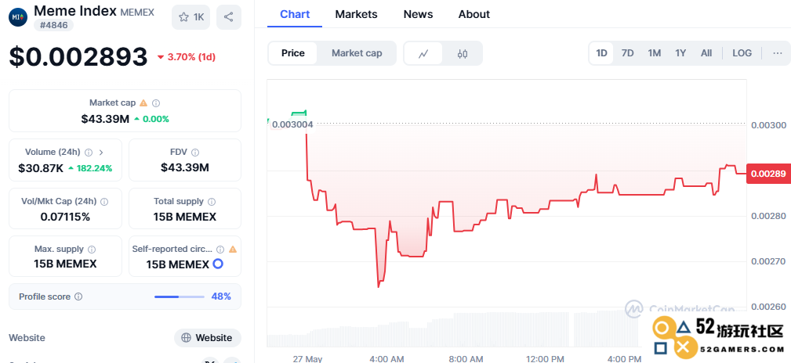Viewport: 791px width, 363px height.
Task: Set chart range to 1Y
Action: (680, 53)
